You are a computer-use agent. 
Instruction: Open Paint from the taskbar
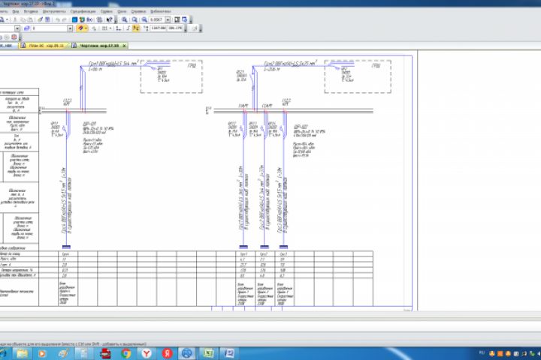click(63, 353)
